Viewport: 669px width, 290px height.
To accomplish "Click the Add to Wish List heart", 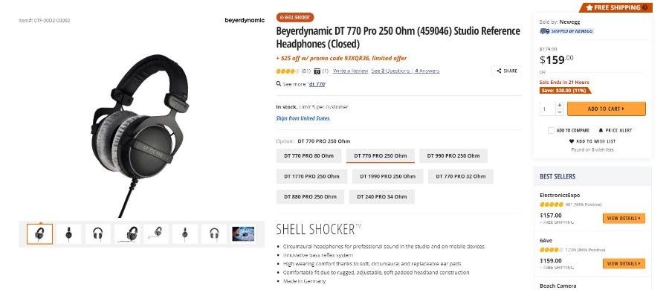I will (572, 141).
